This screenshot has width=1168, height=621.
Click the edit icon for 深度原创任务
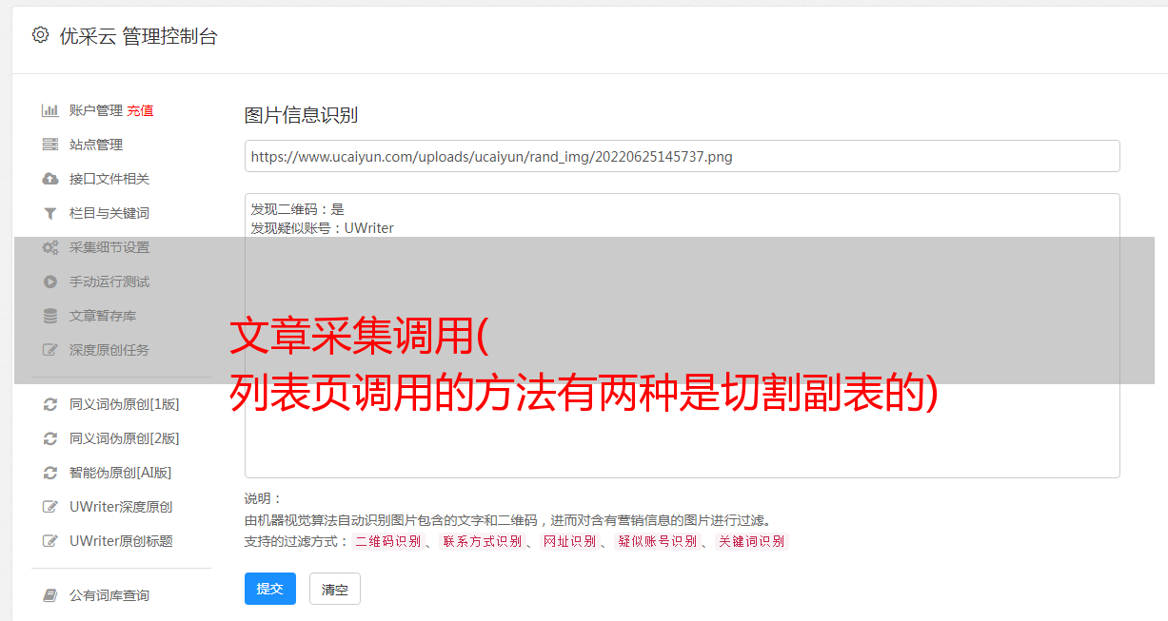[50, 350]
